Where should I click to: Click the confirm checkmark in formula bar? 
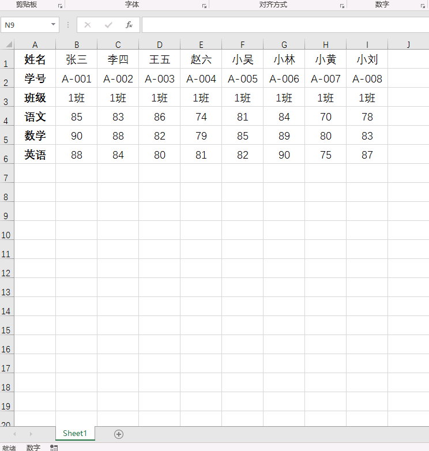[x=108, y=25]
